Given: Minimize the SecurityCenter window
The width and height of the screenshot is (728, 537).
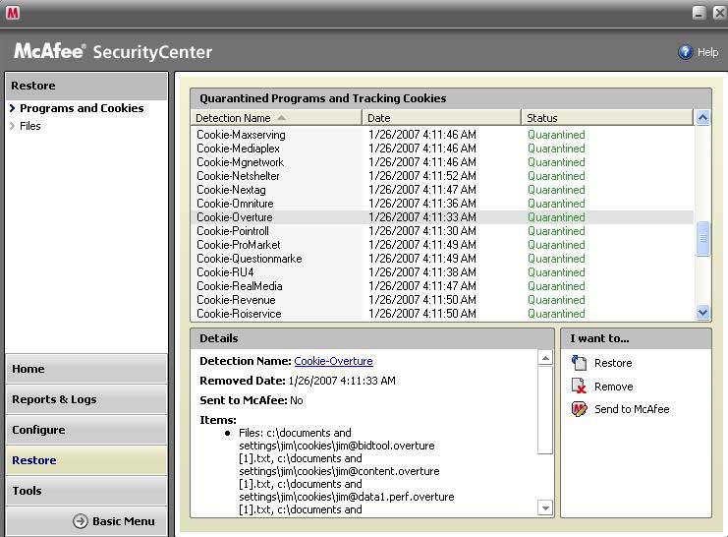Looking at the screenshot, I should (700, 13).
